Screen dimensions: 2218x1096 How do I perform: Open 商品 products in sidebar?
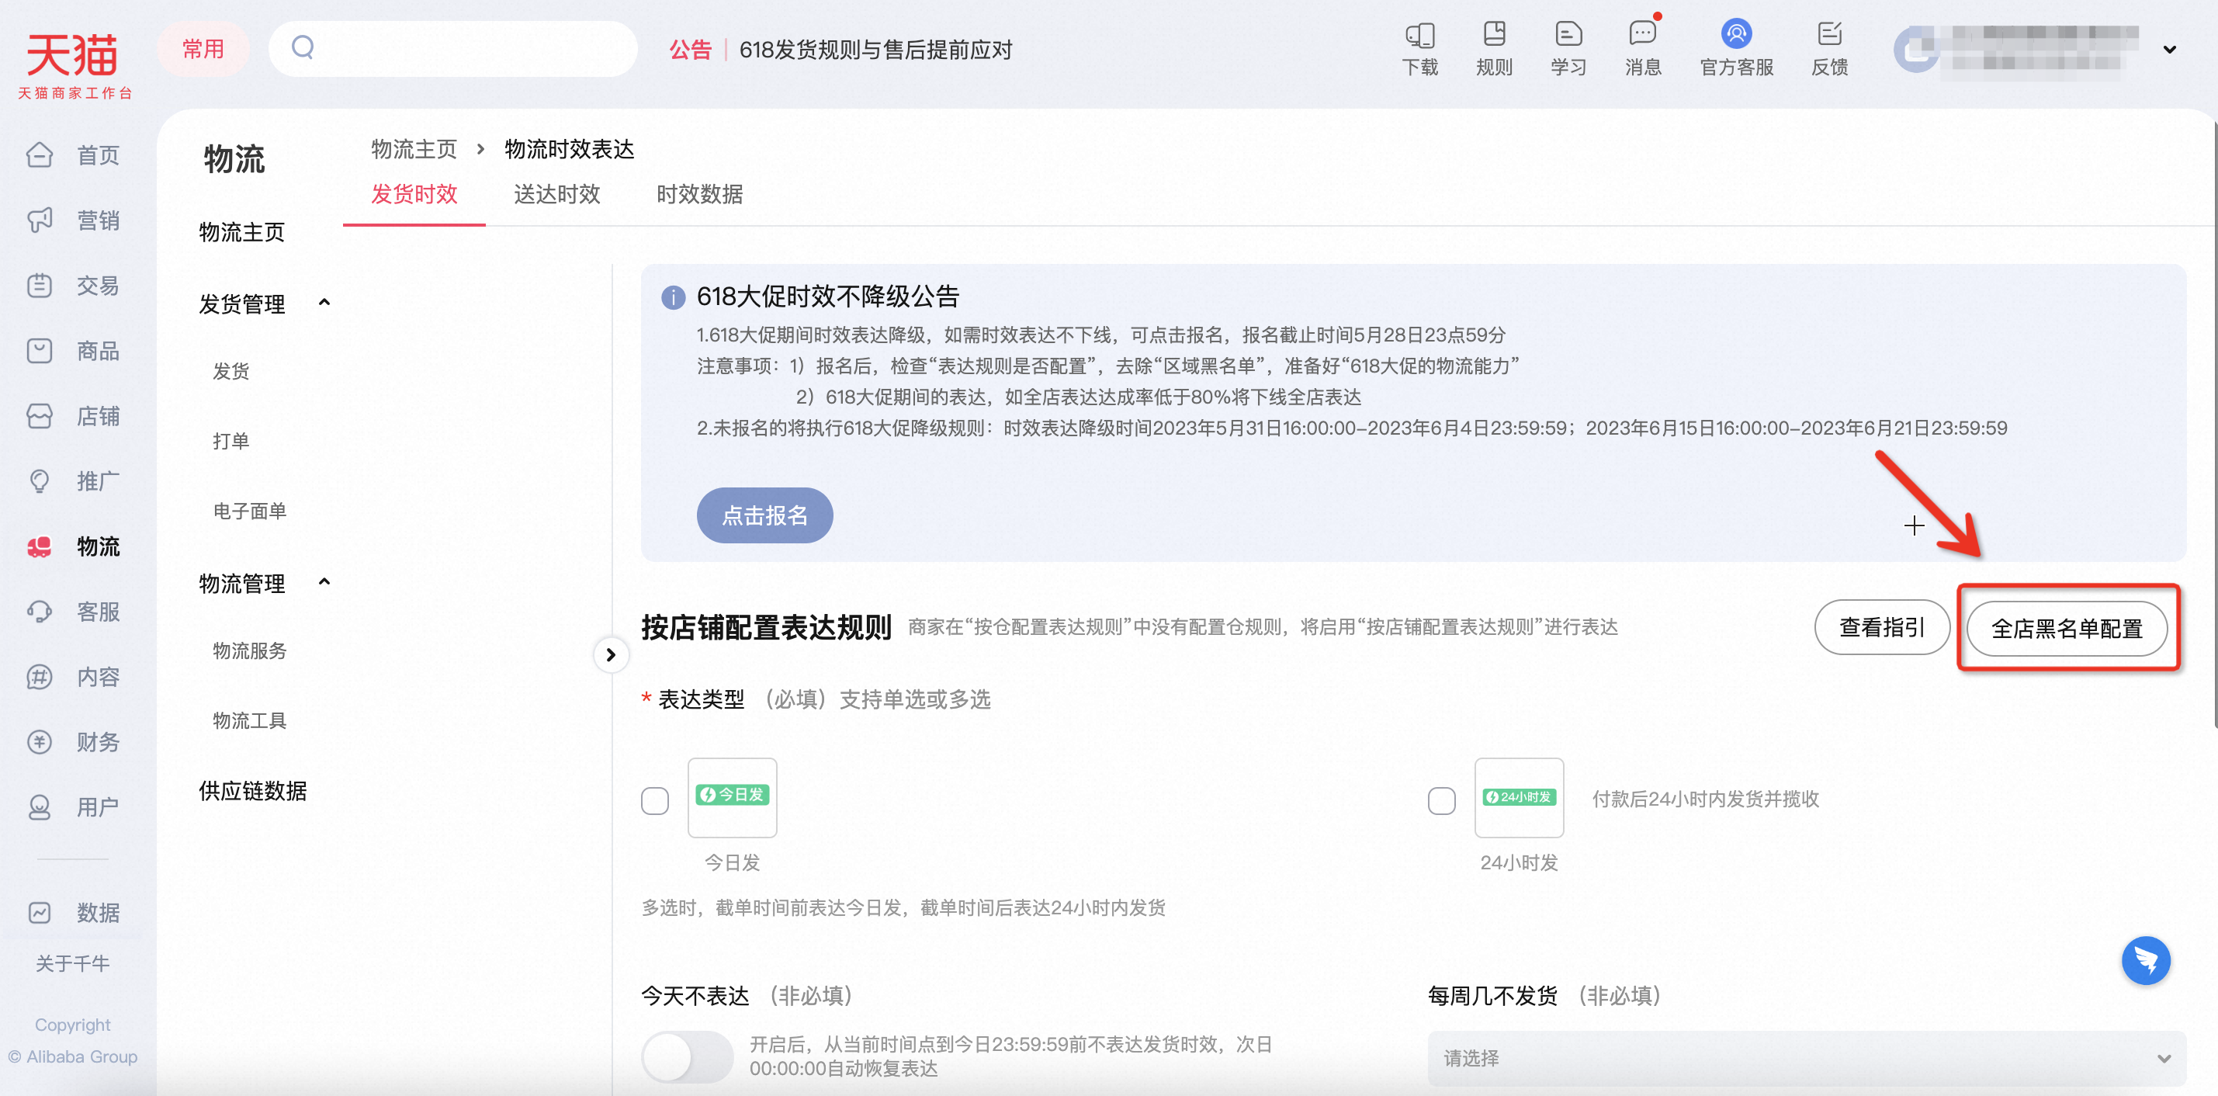73,352
